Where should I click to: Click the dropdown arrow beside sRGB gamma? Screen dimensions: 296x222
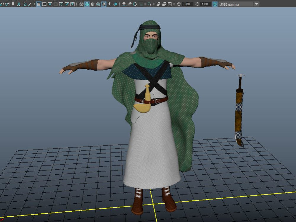coord(256,4)
